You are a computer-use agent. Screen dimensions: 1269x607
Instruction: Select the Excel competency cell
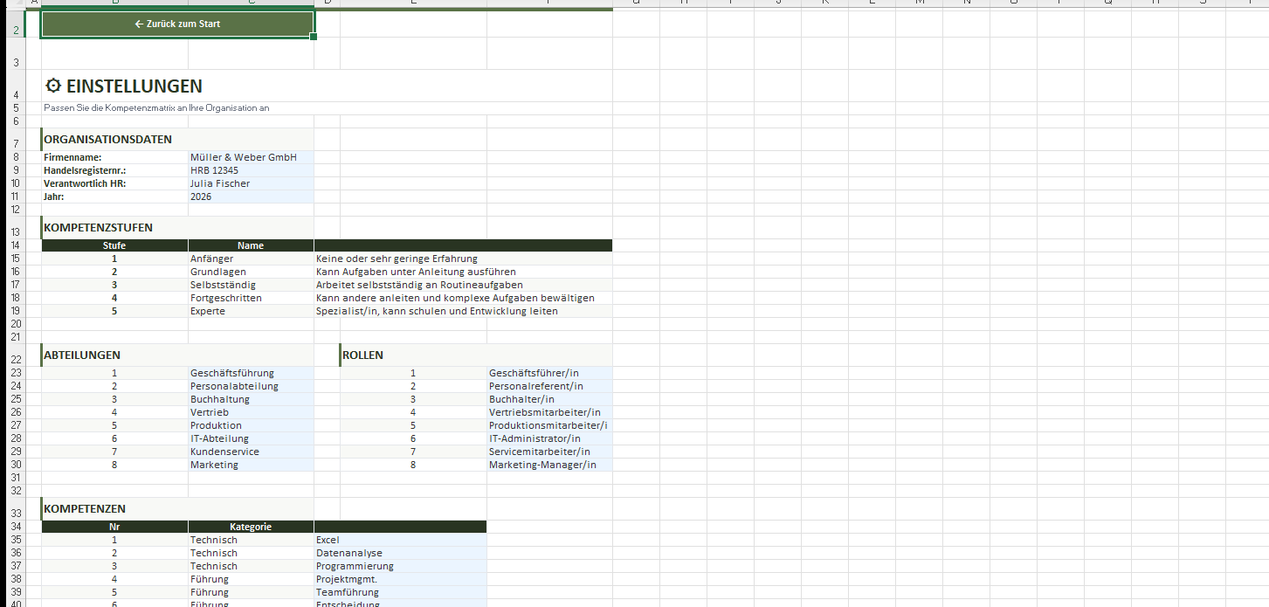[x=399, y=540]
